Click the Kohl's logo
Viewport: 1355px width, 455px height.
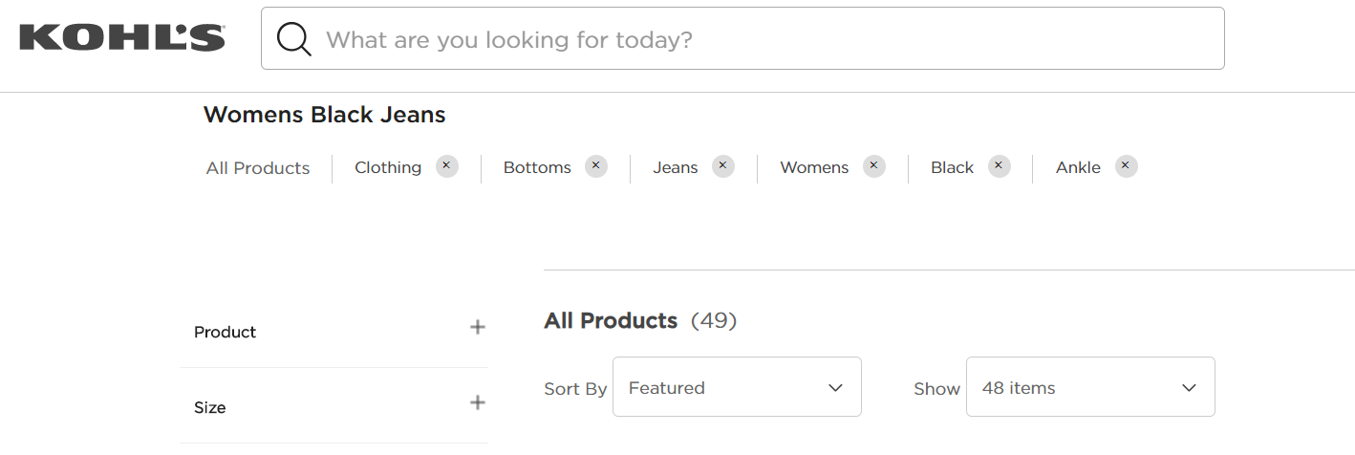coord(122,37)
